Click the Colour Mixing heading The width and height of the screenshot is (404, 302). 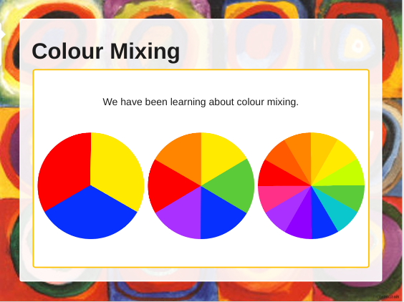105,52
